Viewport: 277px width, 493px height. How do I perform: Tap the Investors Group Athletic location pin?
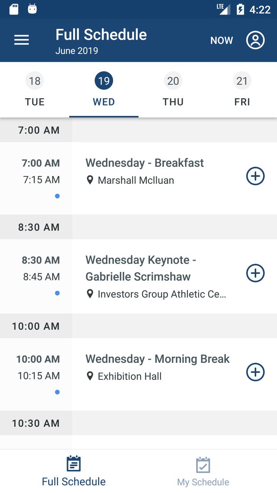(90, 294)
